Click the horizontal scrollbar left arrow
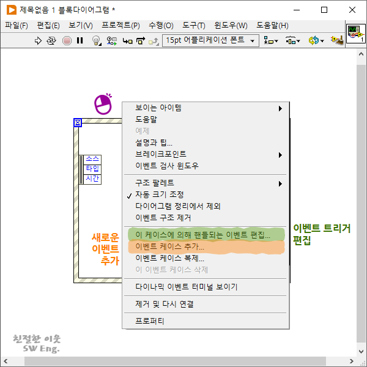The image size is (367, 367). click(x=6, y=361)
